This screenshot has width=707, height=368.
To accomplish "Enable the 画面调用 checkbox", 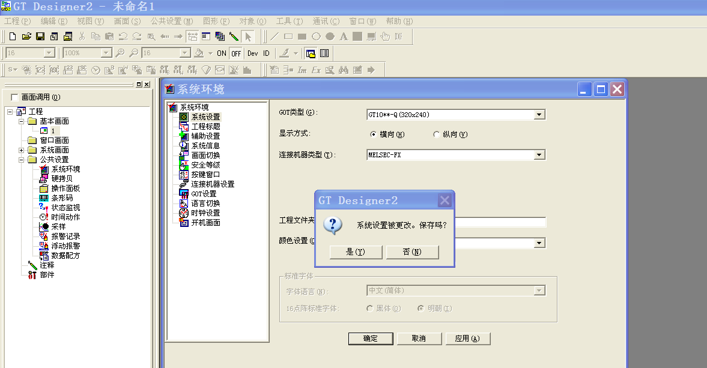I will 15,97.
